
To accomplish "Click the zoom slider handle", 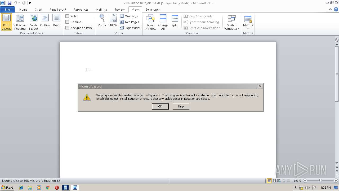I will click(x=320, y=181).
